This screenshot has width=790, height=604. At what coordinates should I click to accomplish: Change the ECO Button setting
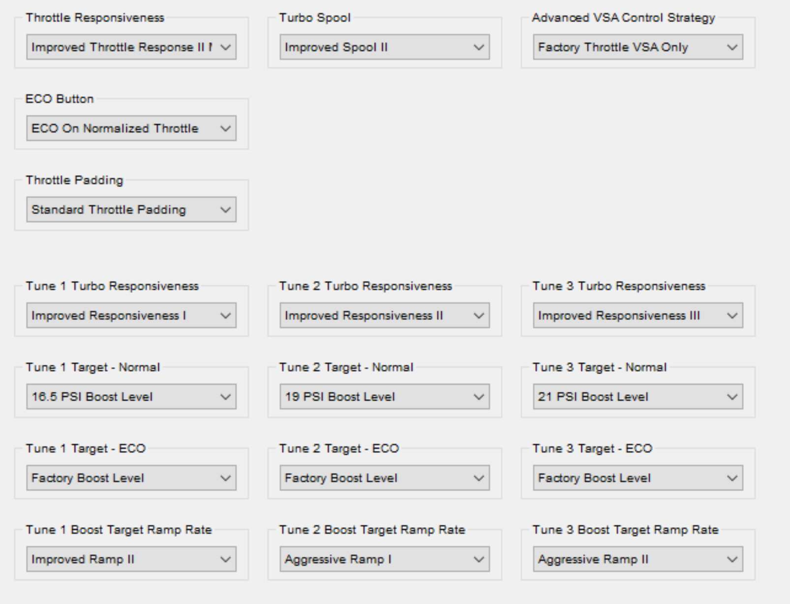pos(131,128)
